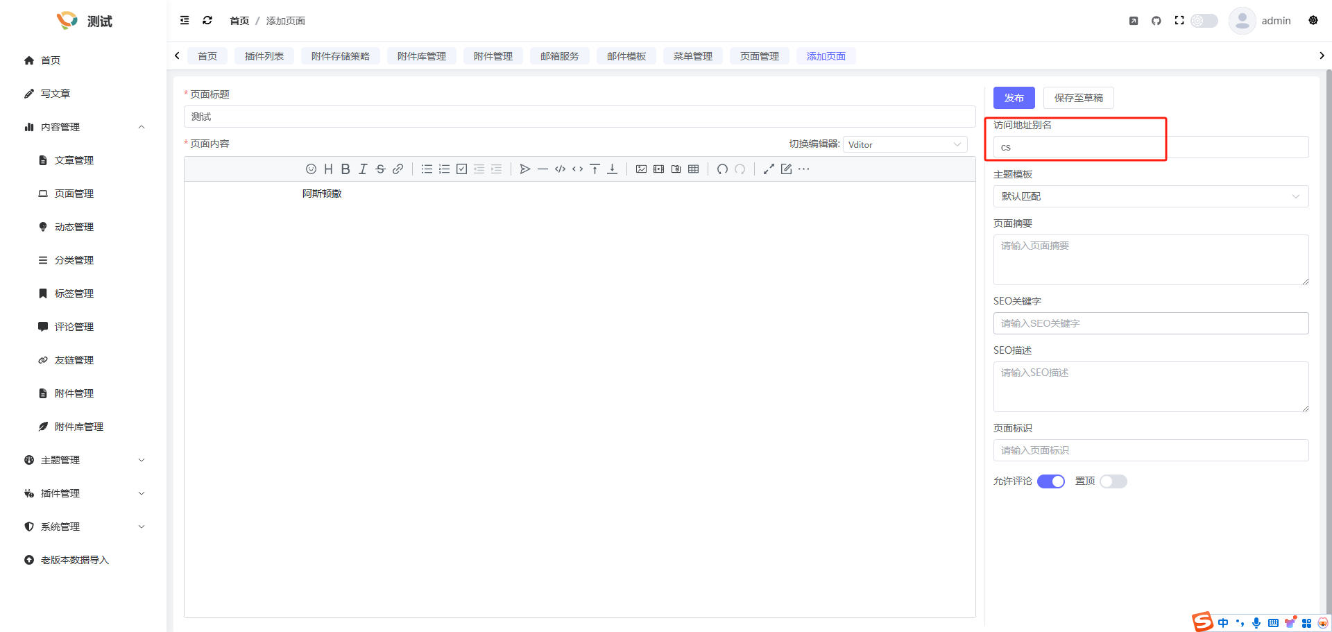Insert an emoji from the editor toolbar
Image resolution: width=1332 pixels, height=632 pixels.
[311, 169]
